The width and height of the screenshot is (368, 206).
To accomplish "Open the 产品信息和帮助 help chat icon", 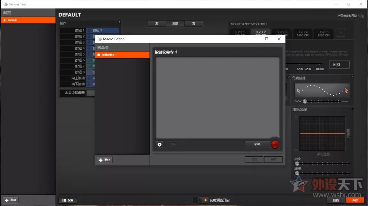I will (x=361, y=16).
